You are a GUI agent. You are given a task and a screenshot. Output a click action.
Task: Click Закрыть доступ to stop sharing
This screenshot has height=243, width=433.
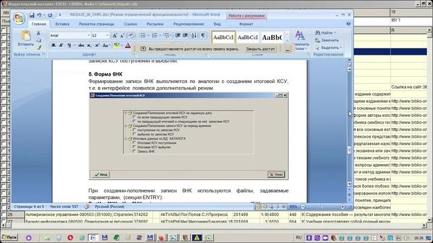point(260,49)
